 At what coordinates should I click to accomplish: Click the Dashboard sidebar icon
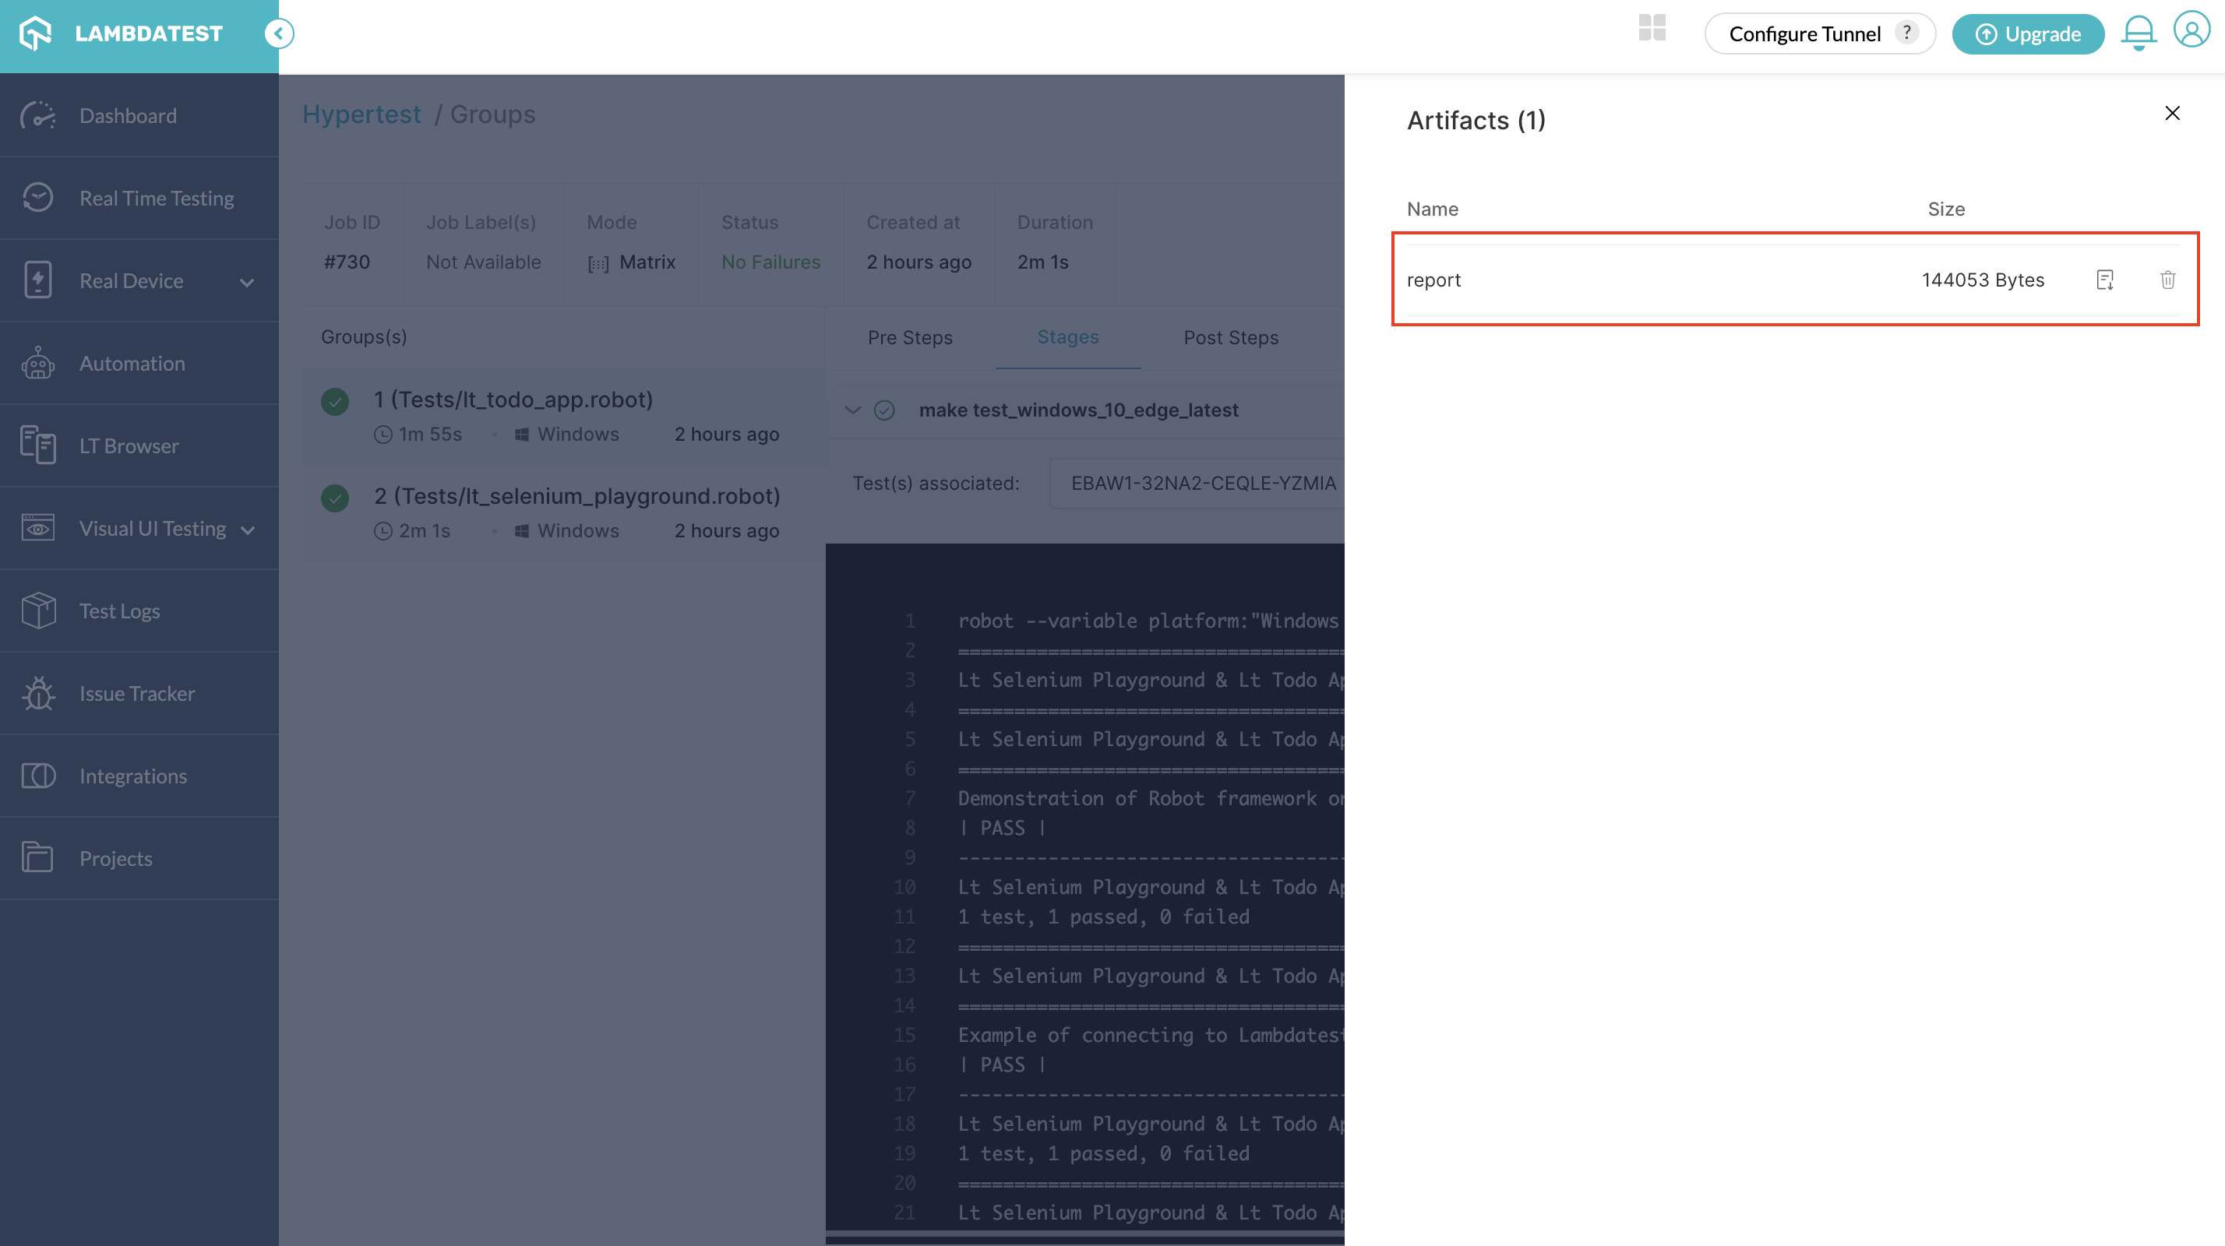pyautogui.click(x=38, y=116)
